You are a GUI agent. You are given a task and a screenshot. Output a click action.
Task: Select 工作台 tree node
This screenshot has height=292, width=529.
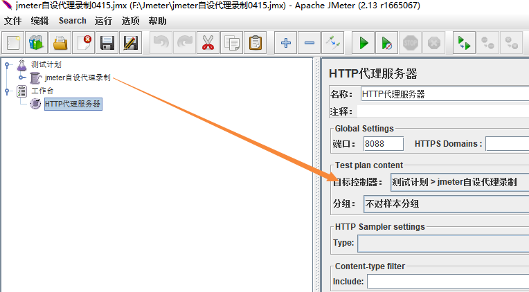coord(42,91)
